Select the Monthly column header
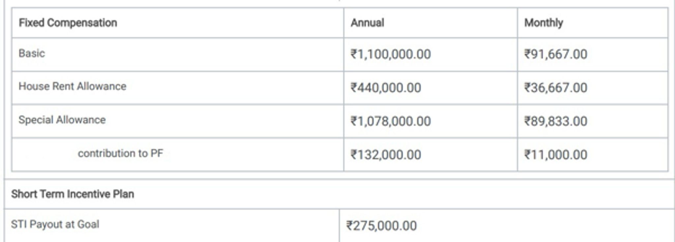 543,23
